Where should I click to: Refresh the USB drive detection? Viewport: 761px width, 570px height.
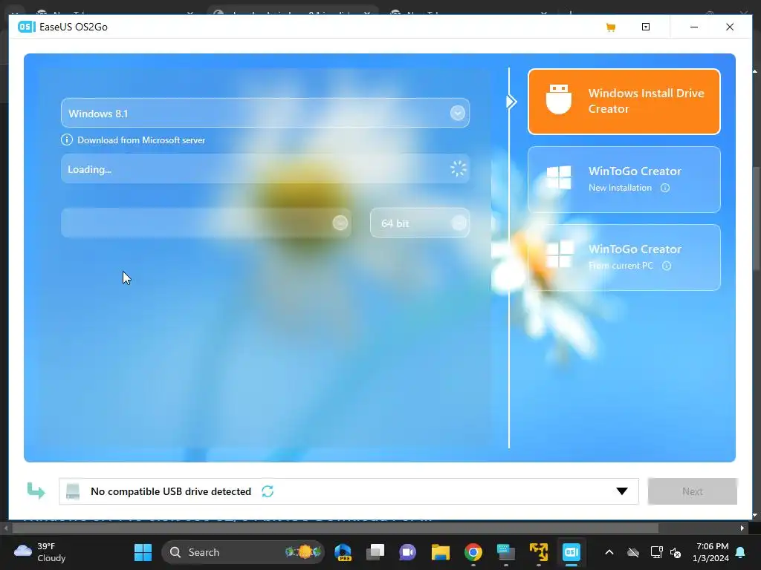[x=268, y=491]
